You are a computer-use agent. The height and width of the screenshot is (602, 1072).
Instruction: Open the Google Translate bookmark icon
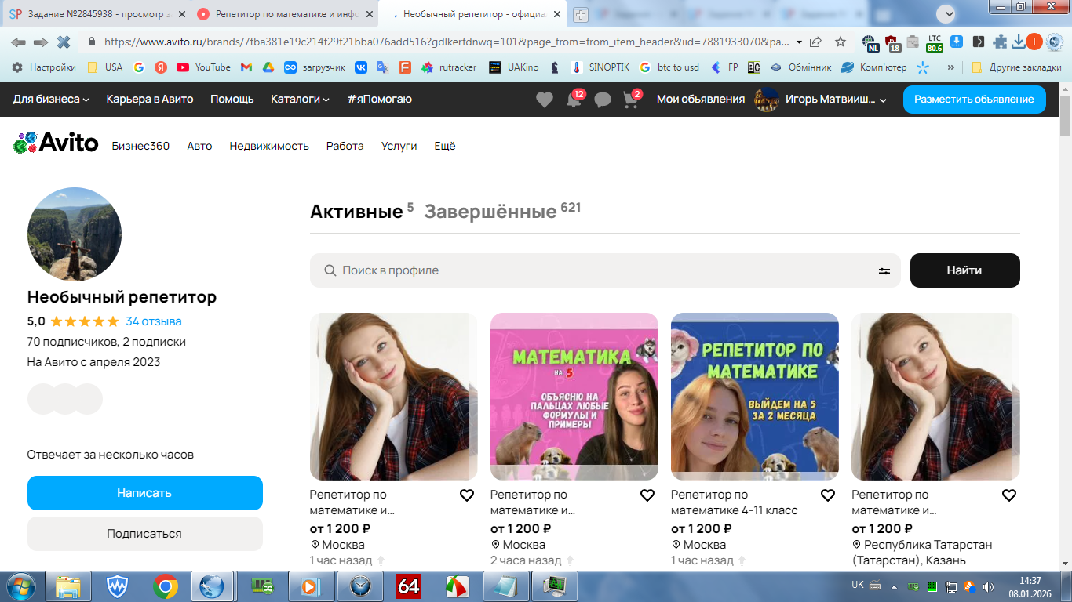(x=382, y=67)
